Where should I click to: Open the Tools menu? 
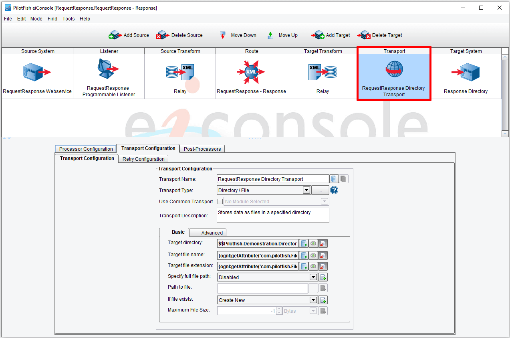tap(69, 19)
